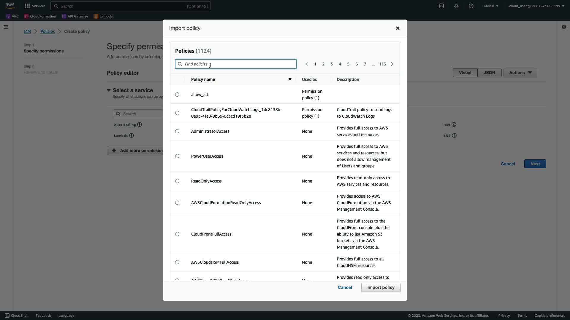Viewport: 570px width, 320px height.
Task: Open the Services grid menu icon
Action: tap(27, 6)
